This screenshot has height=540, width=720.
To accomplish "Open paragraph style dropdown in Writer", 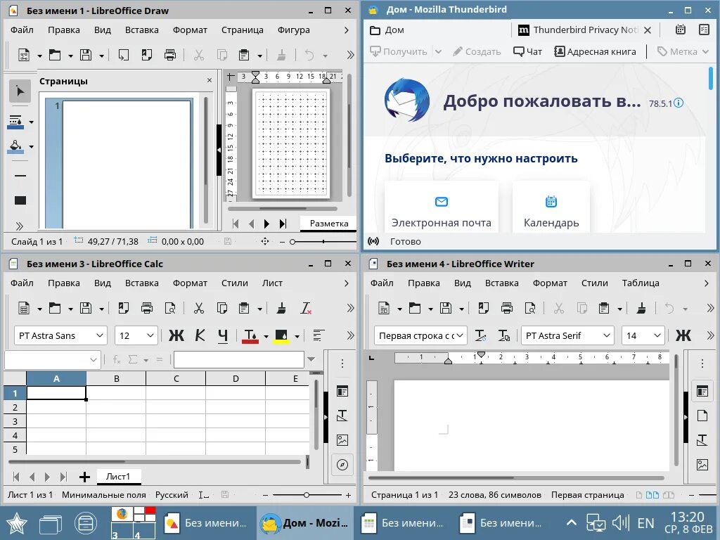I will (461, 335).
